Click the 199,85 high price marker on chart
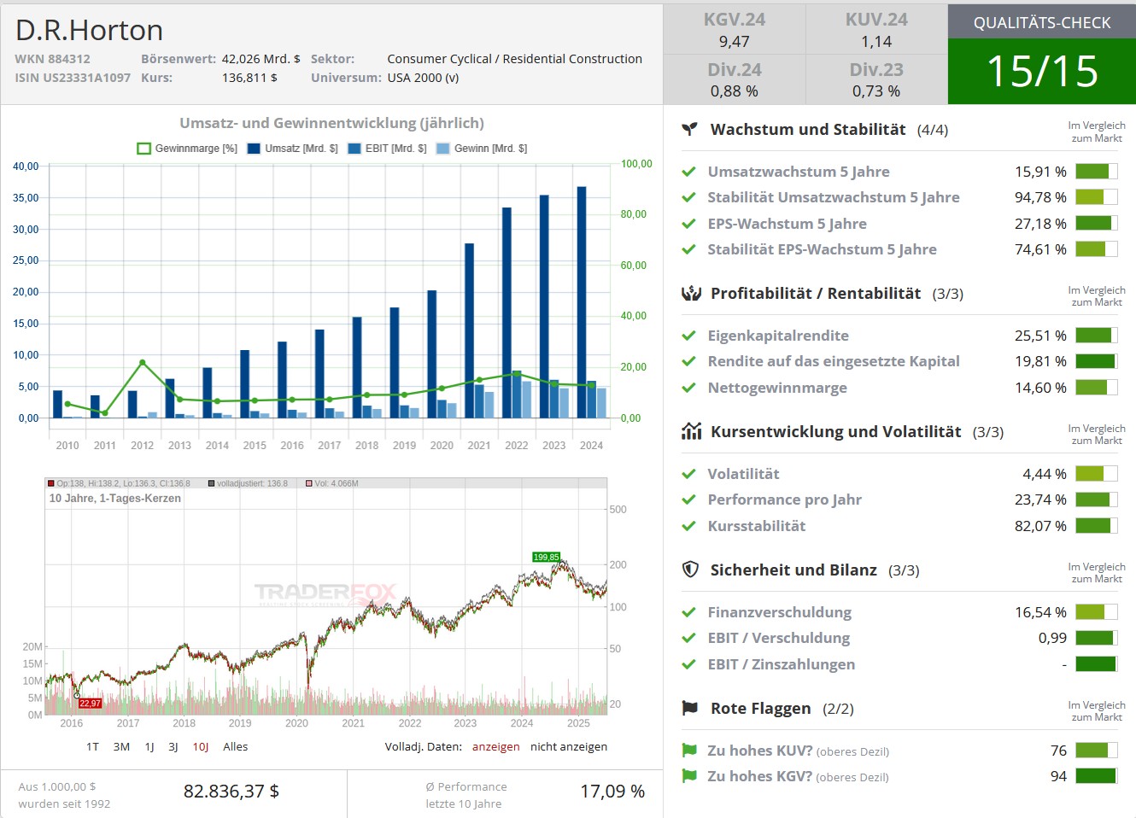This screenshot has height=818, width=1136. coord(547,557)
